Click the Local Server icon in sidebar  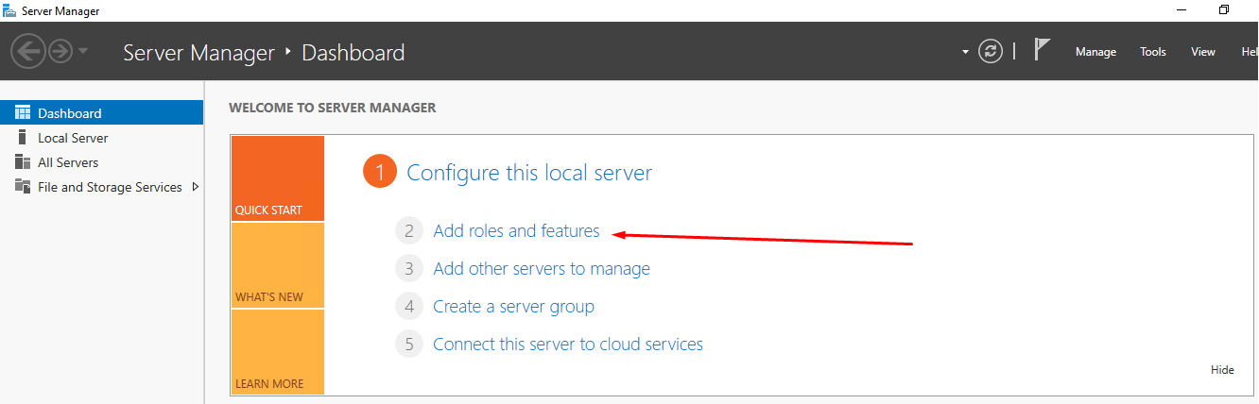(x=23, y=138)
